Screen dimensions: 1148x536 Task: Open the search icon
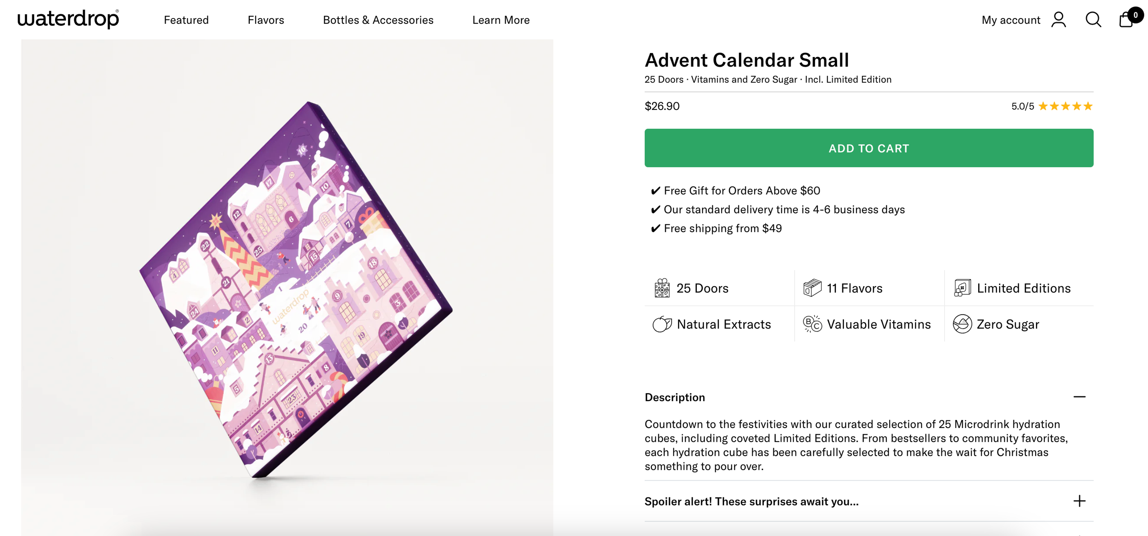[1093, 19]
